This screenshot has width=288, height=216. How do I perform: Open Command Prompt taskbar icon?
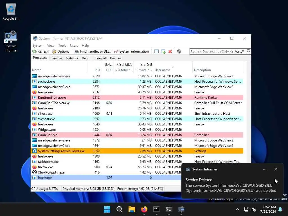click(x=156, y=209)
